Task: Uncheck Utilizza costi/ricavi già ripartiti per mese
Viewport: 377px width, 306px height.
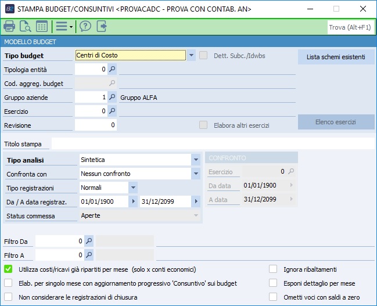Action: pos(8,269)
